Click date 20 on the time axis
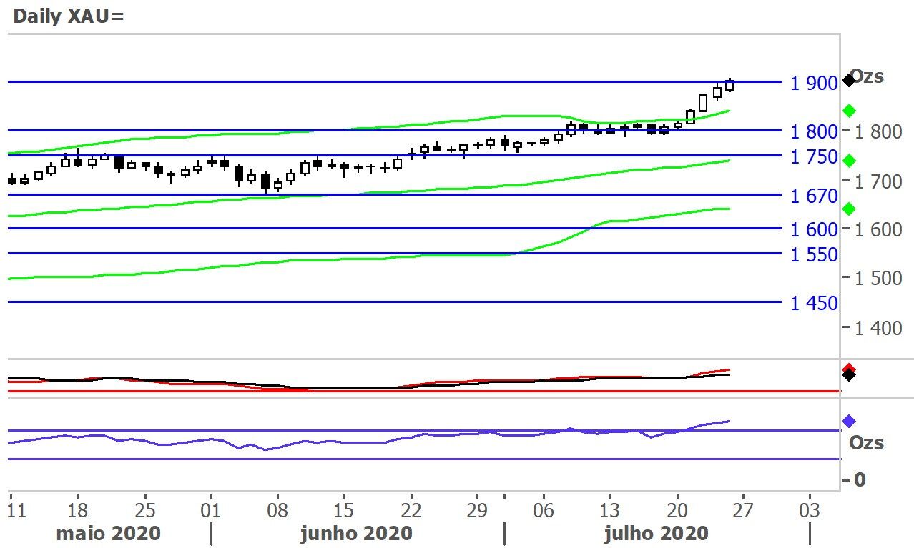Viewport: 914px width, 548px height. (677, 512)
